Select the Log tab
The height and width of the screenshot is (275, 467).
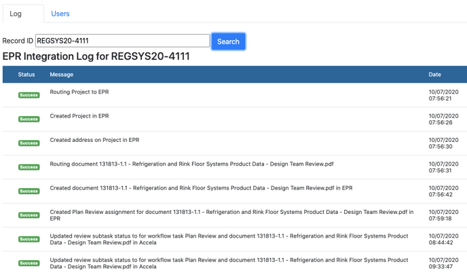[x=16, y=14]
